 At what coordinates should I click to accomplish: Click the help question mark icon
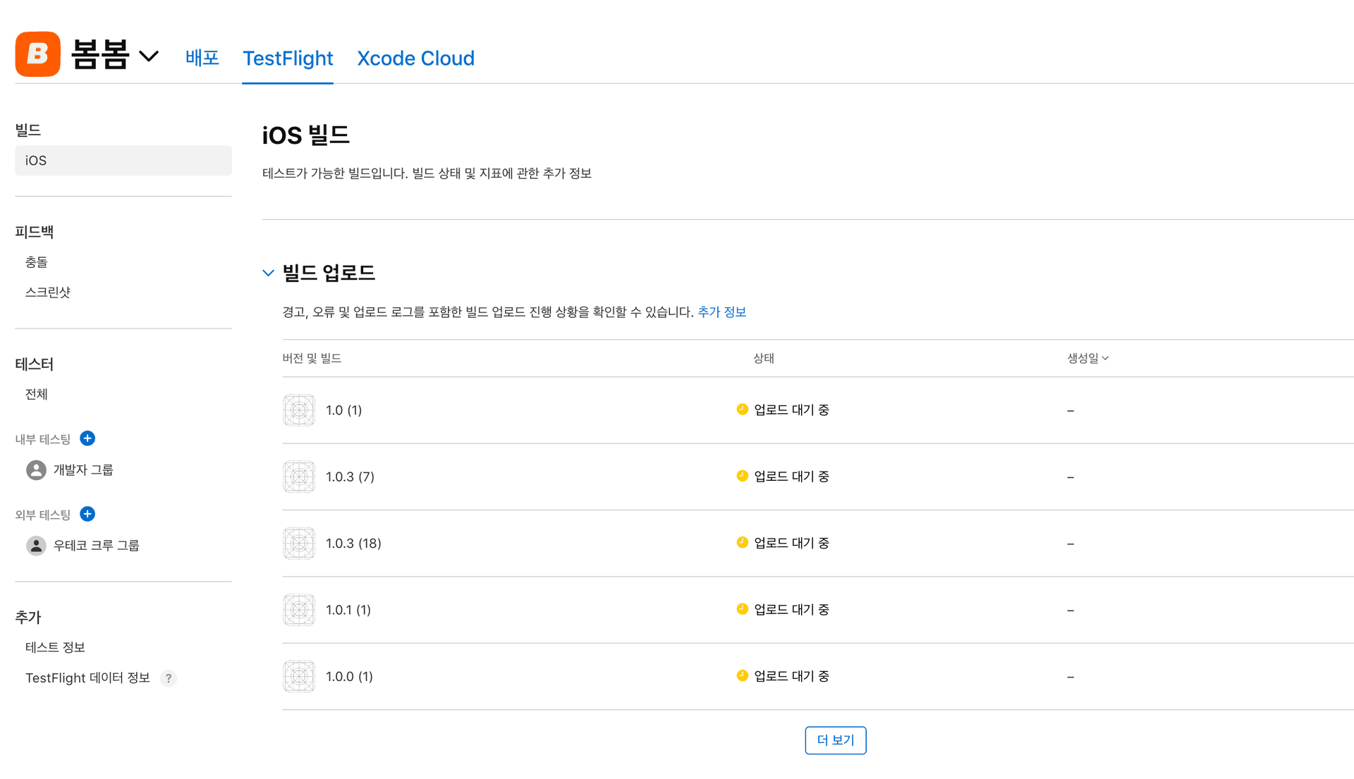coord(169,678)
